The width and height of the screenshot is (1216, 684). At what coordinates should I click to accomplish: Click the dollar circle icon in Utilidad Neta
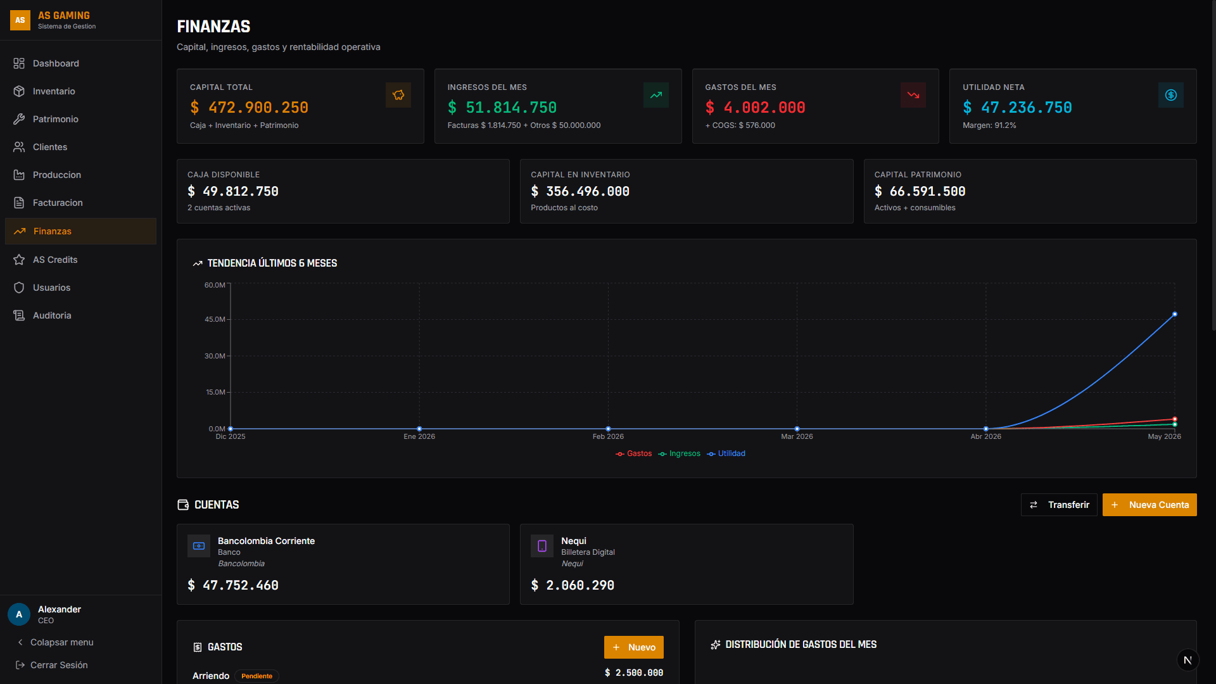[x=1171, y=95]
